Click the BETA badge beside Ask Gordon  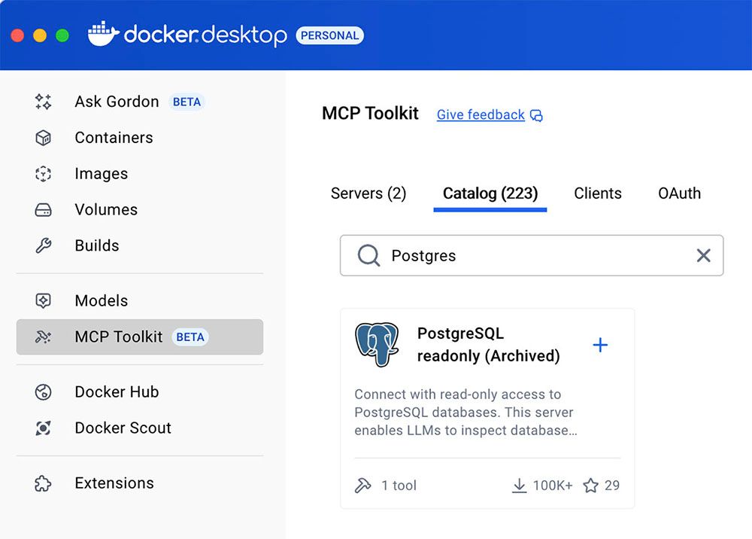coord(186,102)
